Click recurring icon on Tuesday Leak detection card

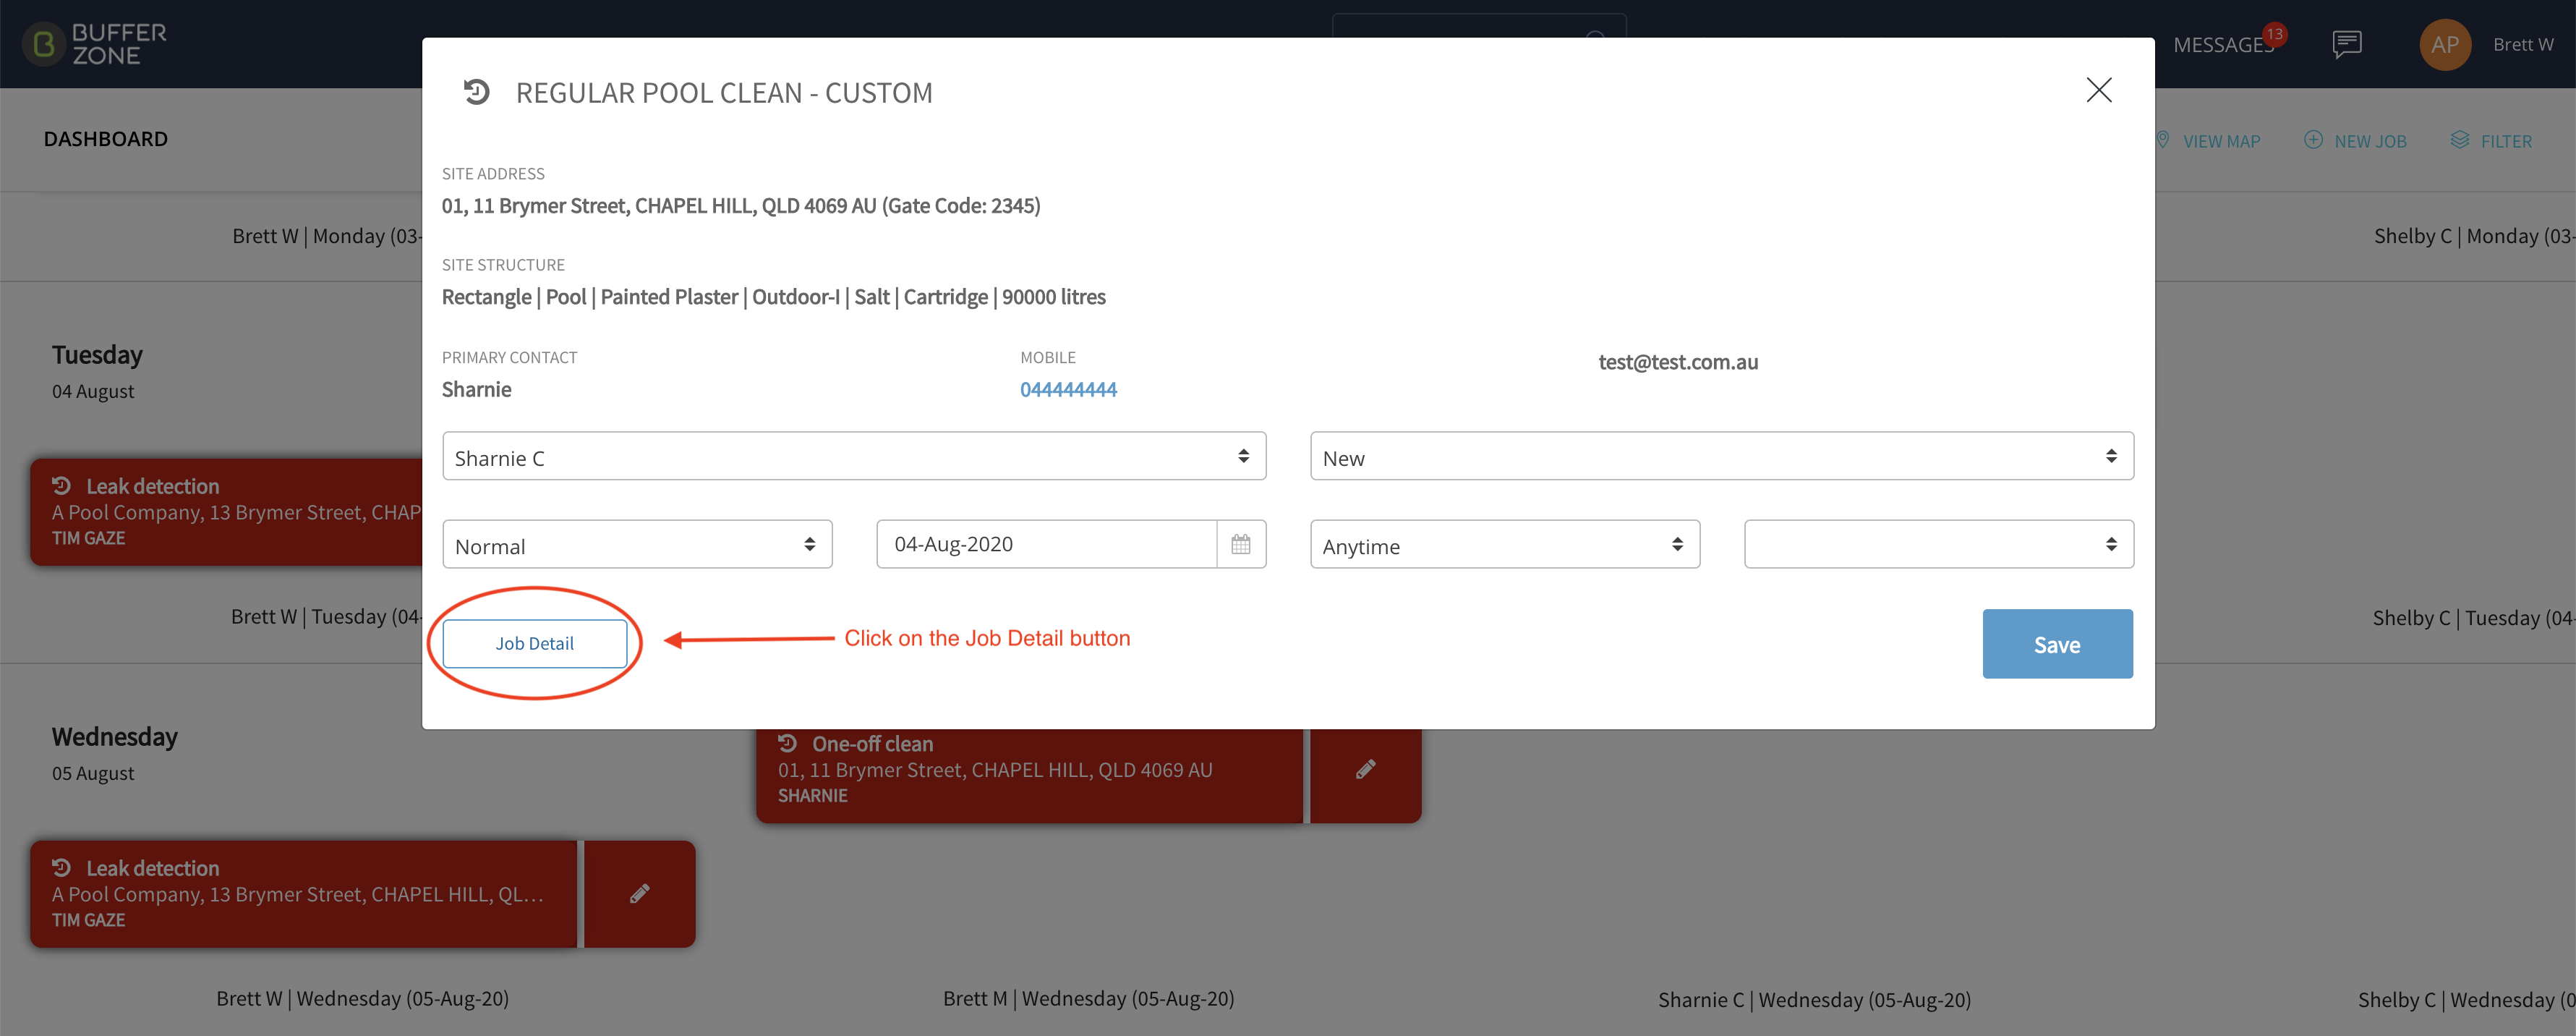click(62, 485)
